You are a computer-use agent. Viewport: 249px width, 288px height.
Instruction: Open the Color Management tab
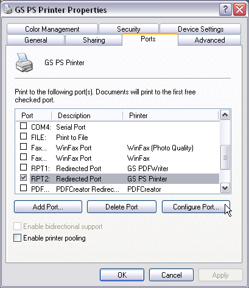pos(52,29)
